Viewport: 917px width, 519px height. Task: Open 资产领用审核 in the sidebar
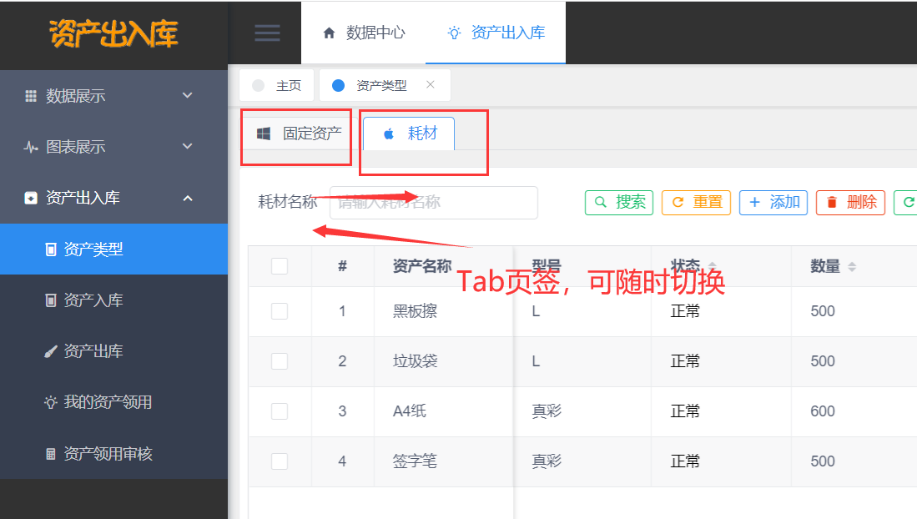pyautogui.click(x=114, y=453)
